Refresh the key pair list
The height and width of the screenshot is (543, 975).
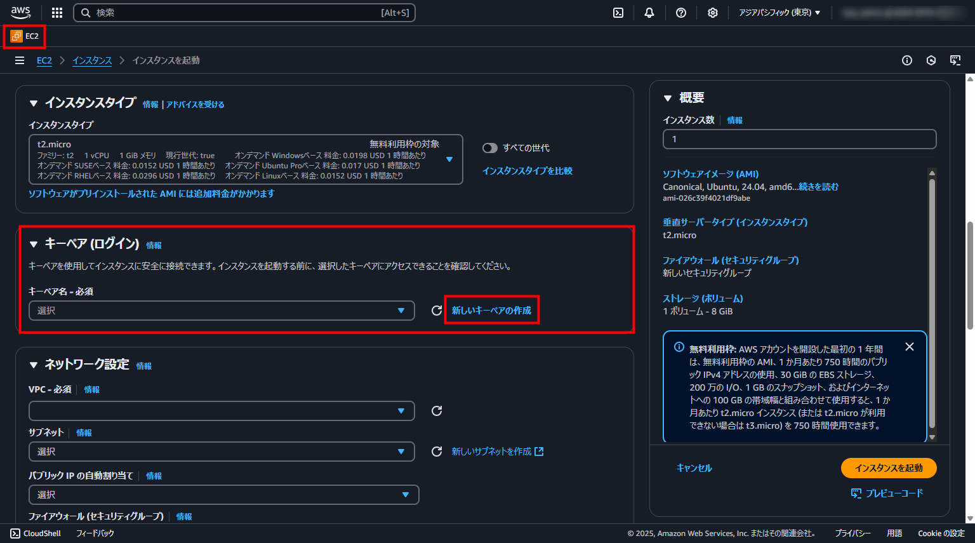(x=437, y=311)
